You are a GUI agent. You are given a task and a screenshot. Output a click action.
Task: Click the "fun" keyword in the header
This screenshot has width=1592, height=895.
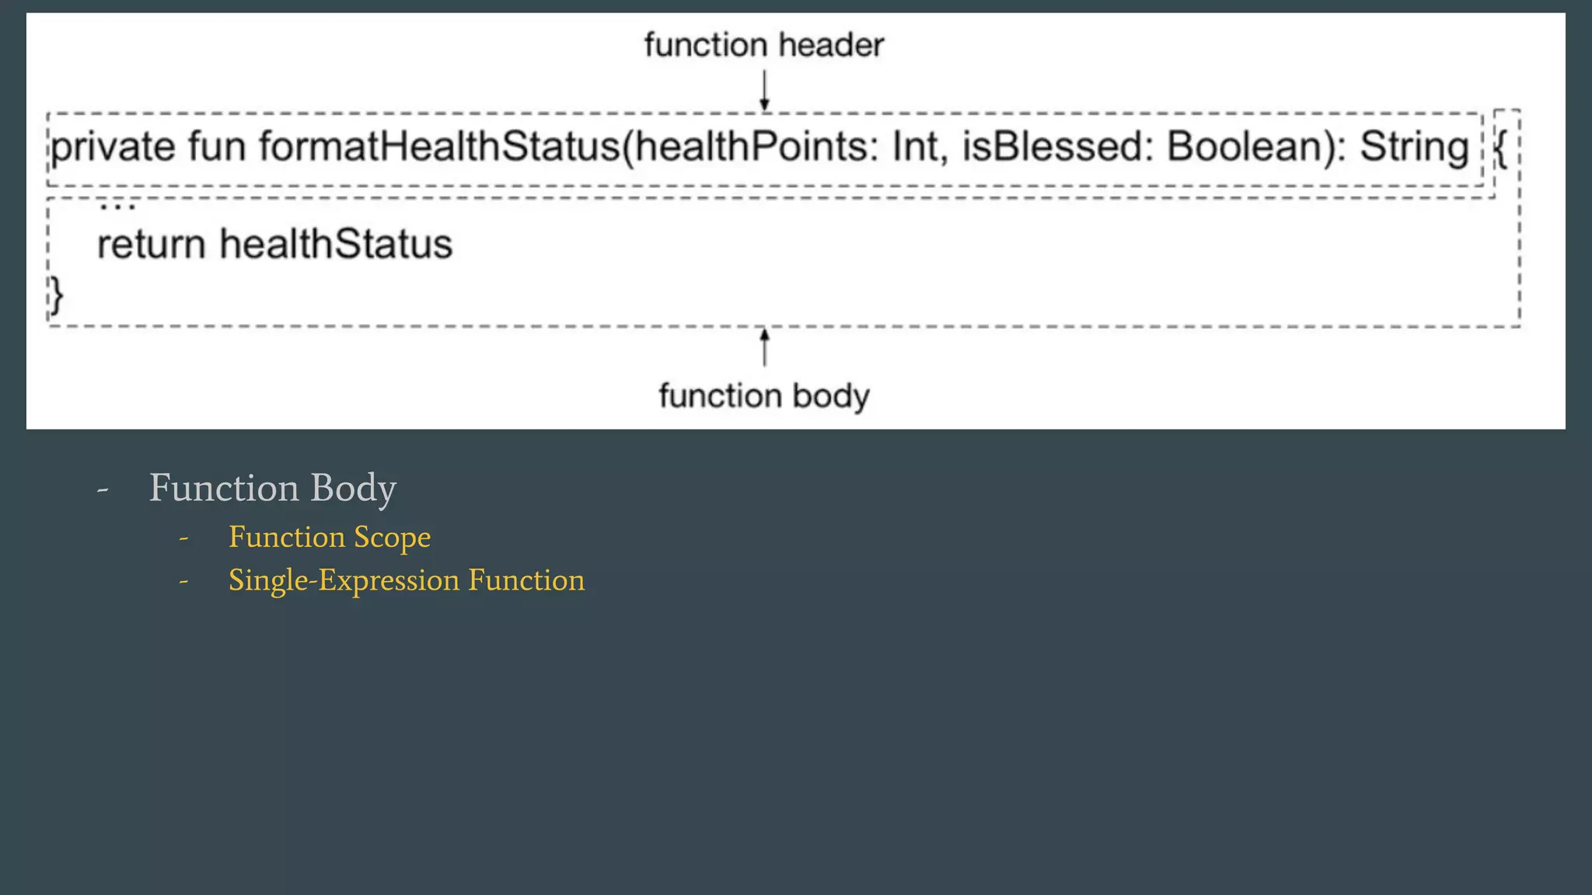(x=217, y=148)
